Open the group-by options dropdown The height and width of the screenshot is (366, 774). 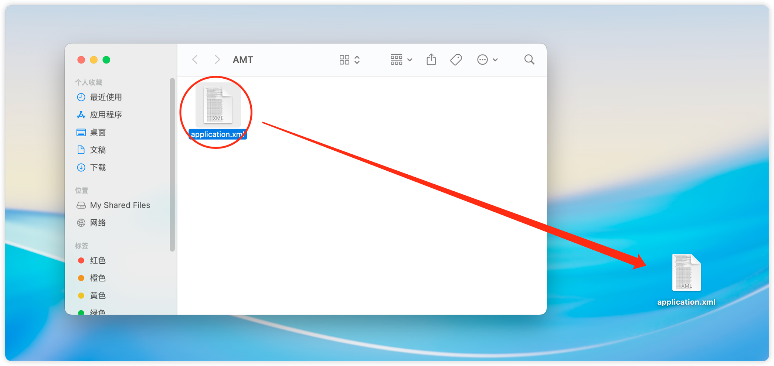(401, 59)
